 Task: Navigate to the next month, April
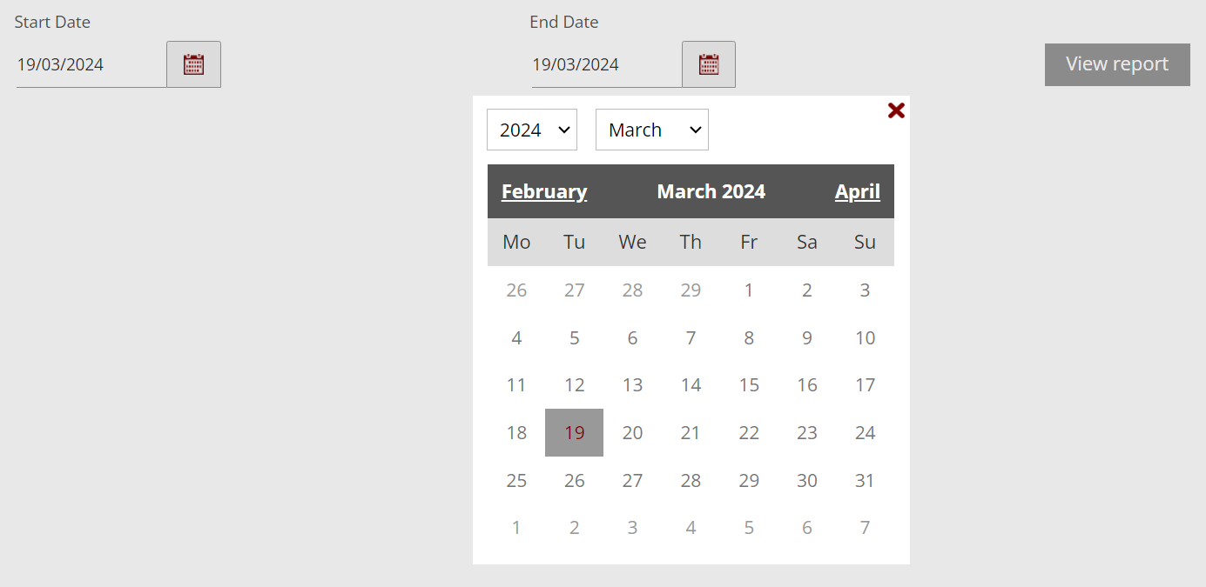857,191
